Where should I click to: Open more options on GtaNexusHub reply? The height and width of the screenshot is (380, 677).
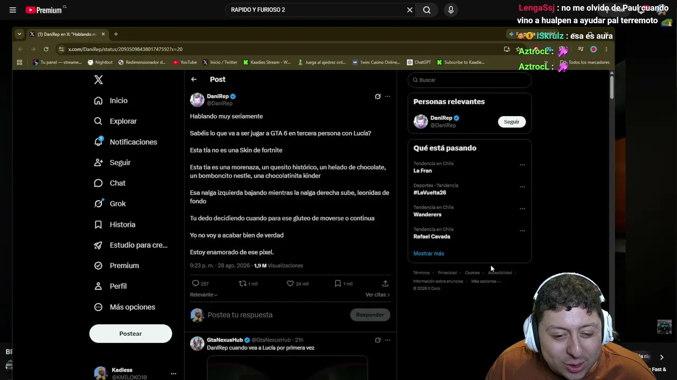click(388, 340)
